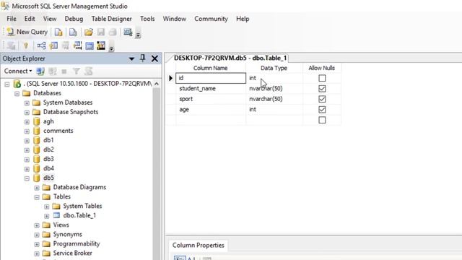Click the Set Primary Key icon
The height and width of the screenshot is (260, 462).
tap(26, 45)
